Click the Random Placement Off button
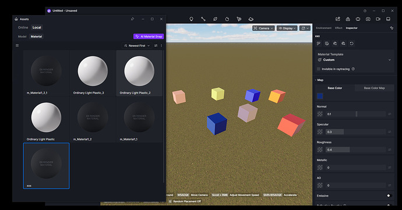Image resolution: width=402 pixels, height=210 pixels. tap(185, 201)
